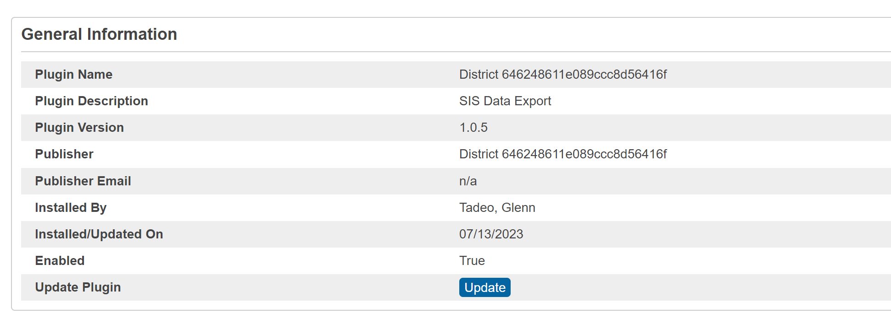Click the version number 1.0.5

473,127
